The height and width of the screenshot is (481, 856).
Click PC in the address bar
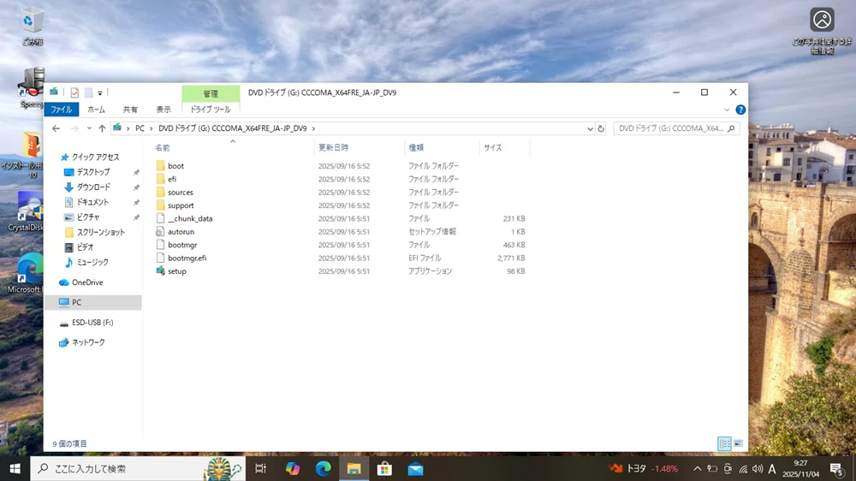tap(140, 128)
